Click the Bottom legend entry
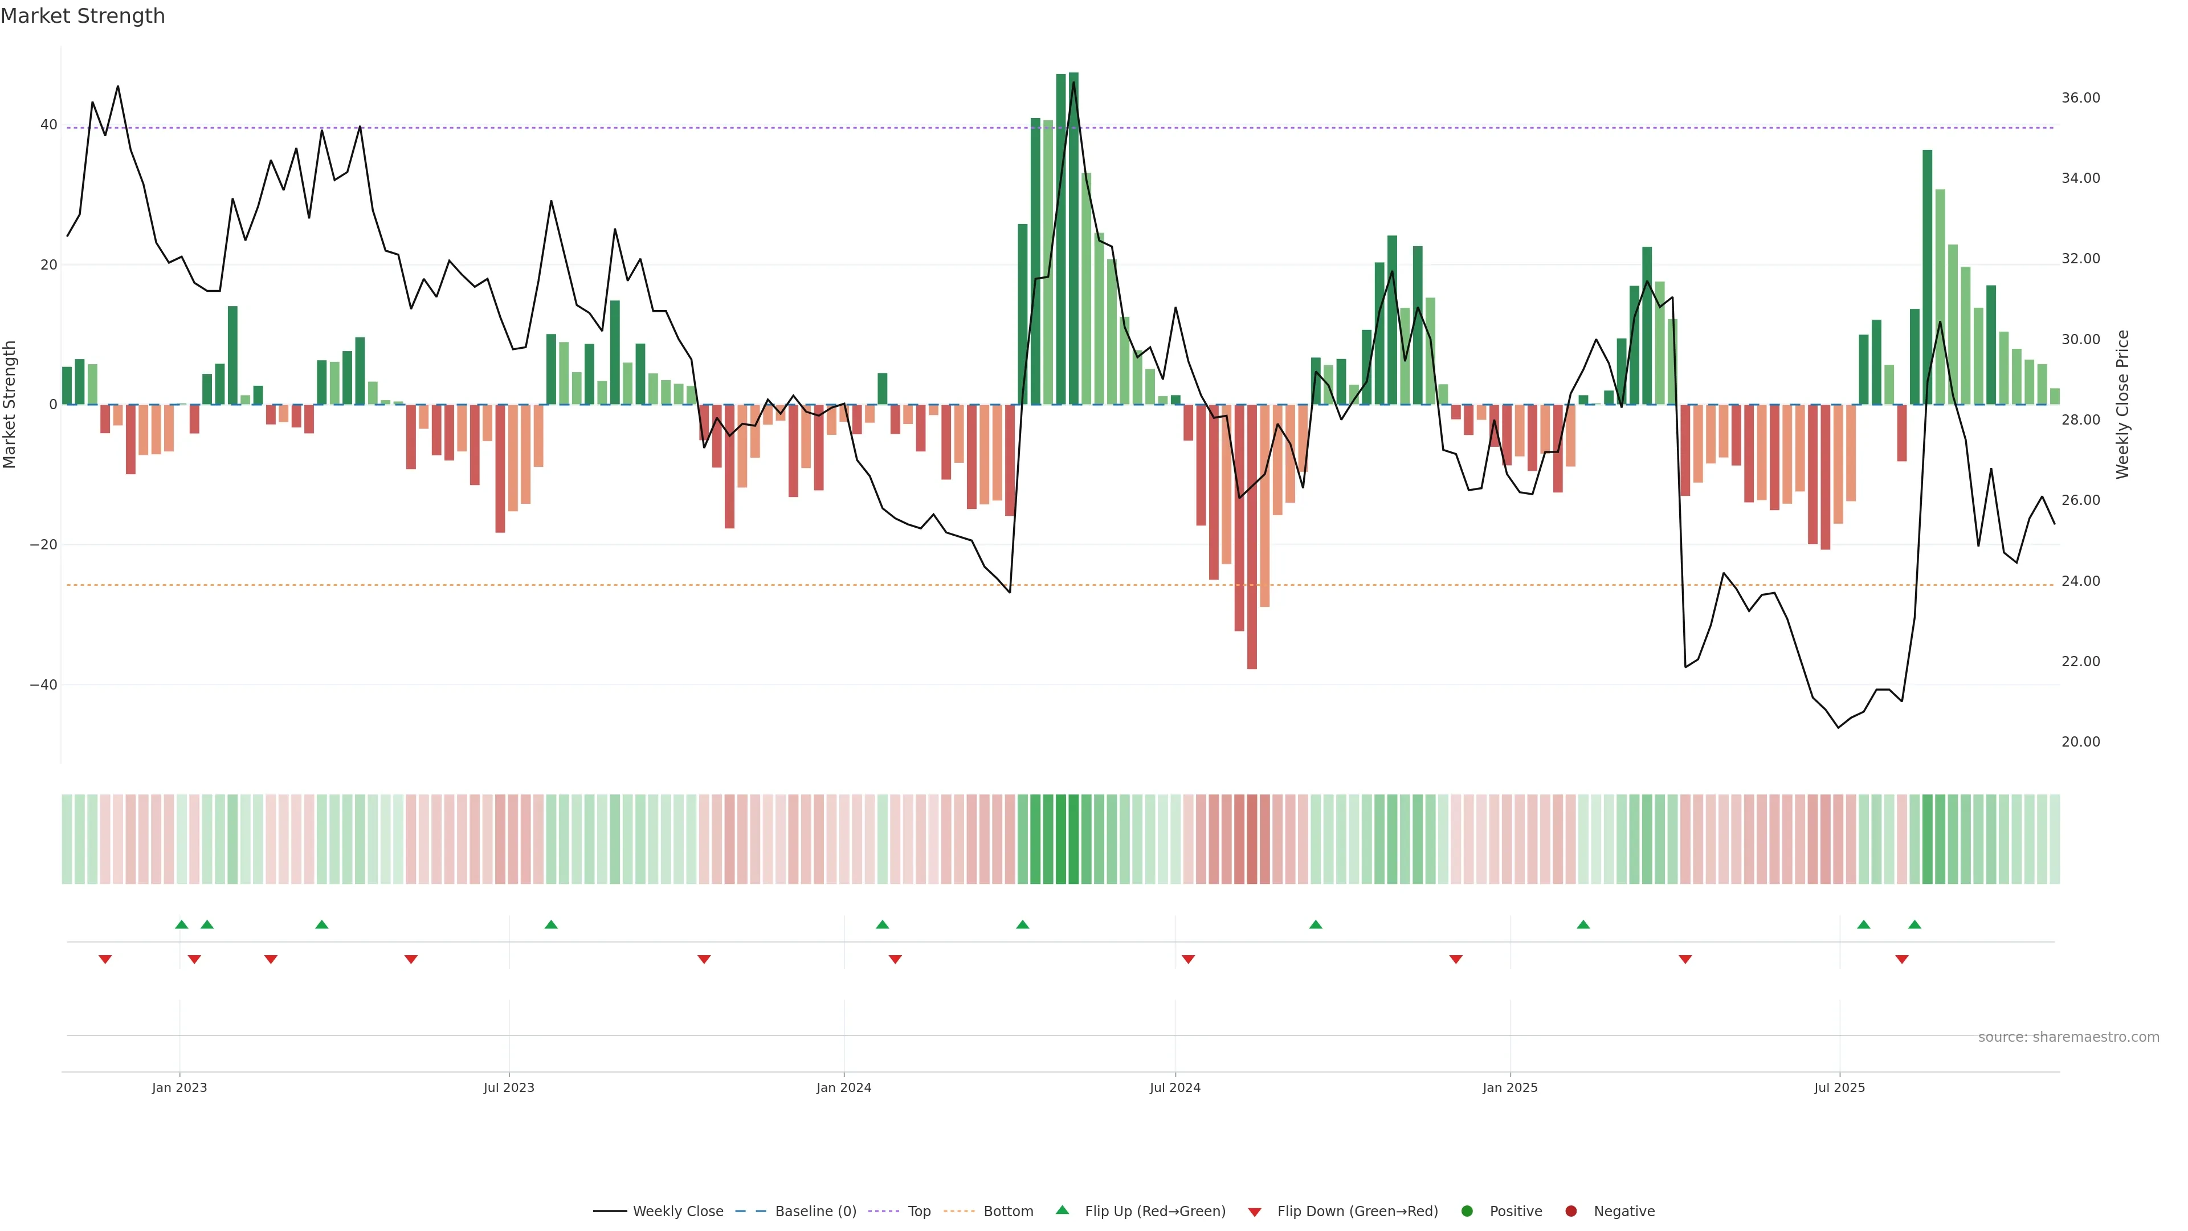 (x=1007, y=1212)
